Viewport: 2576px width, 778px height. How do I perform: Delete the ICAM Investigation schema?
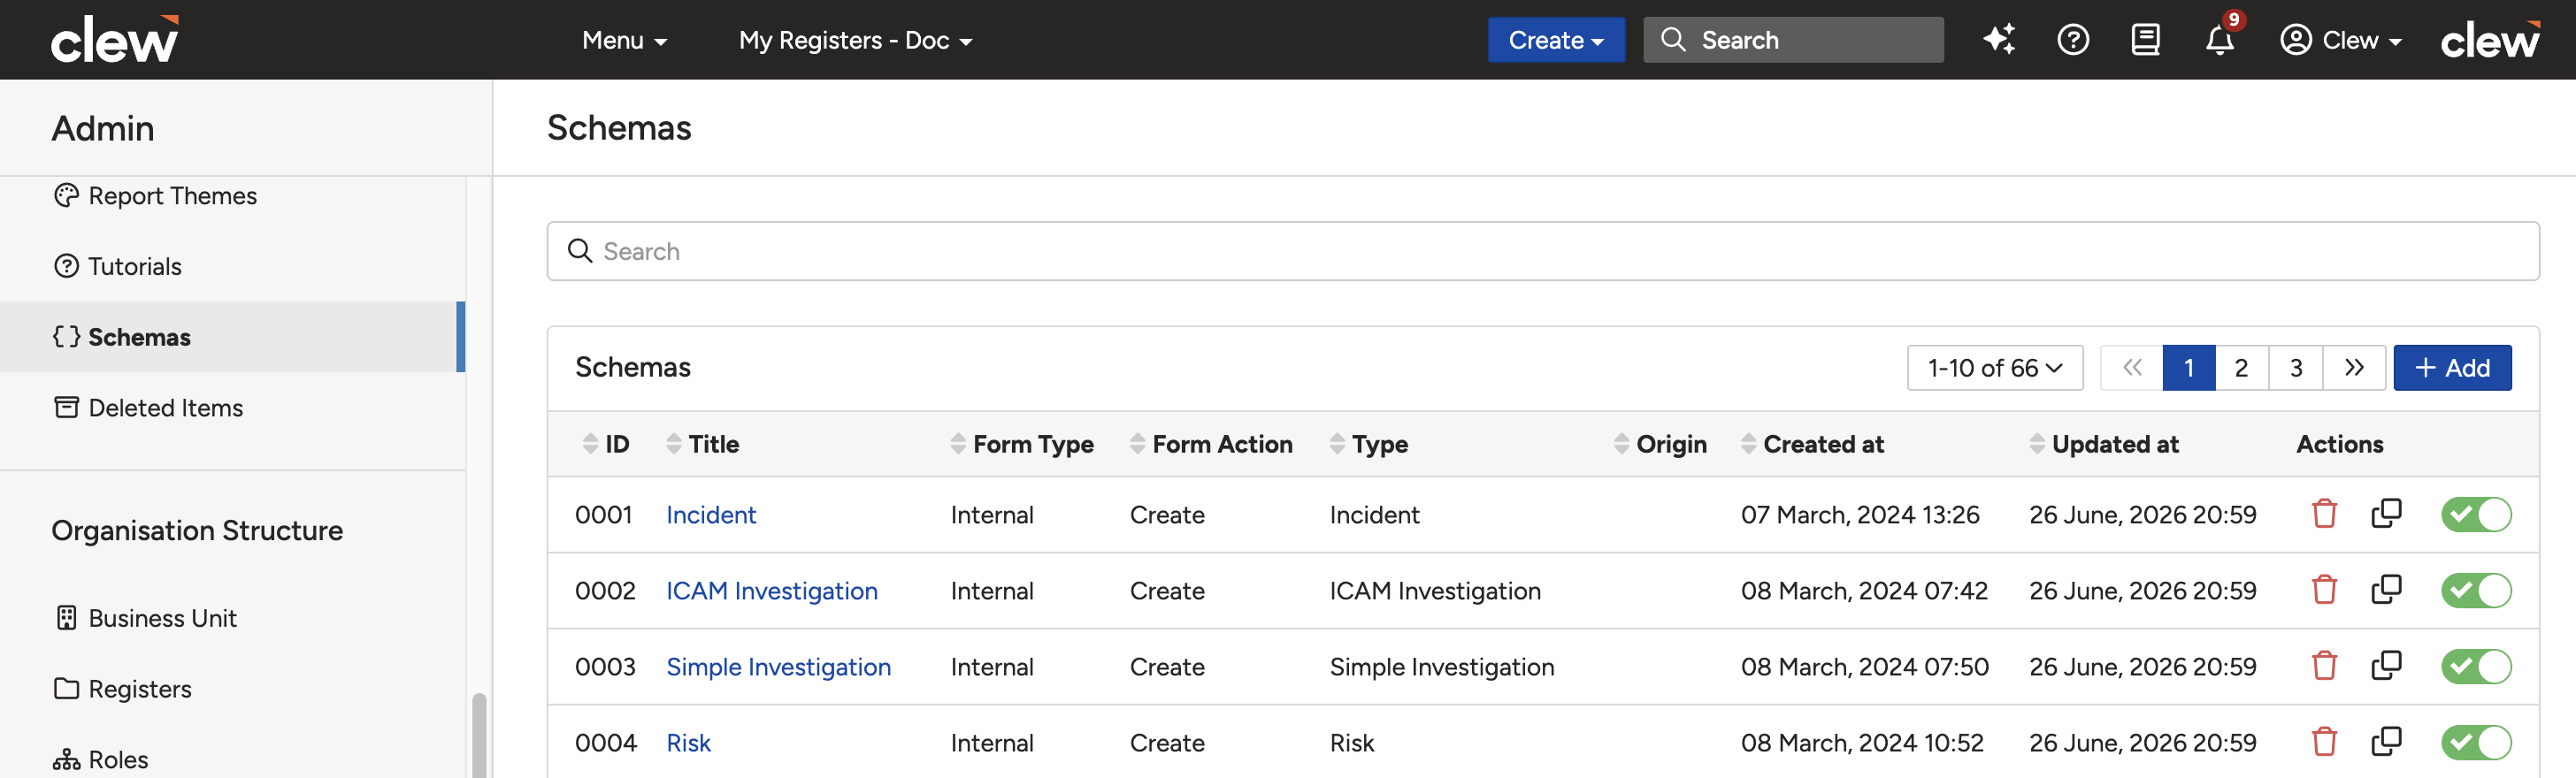tap(2324, 590)
